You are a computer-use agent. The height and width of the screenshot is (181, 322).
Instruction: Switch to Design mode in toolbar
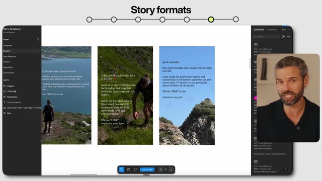pyautogui.click(x=166, y=170)
